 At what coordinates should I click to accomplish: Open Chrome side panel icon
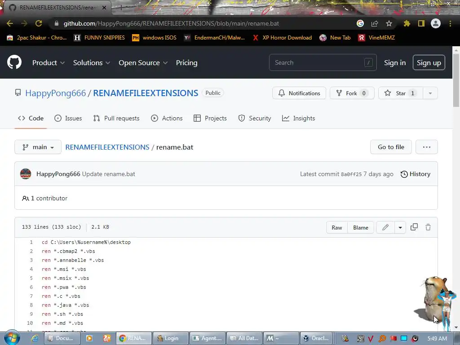coord(421,23)
